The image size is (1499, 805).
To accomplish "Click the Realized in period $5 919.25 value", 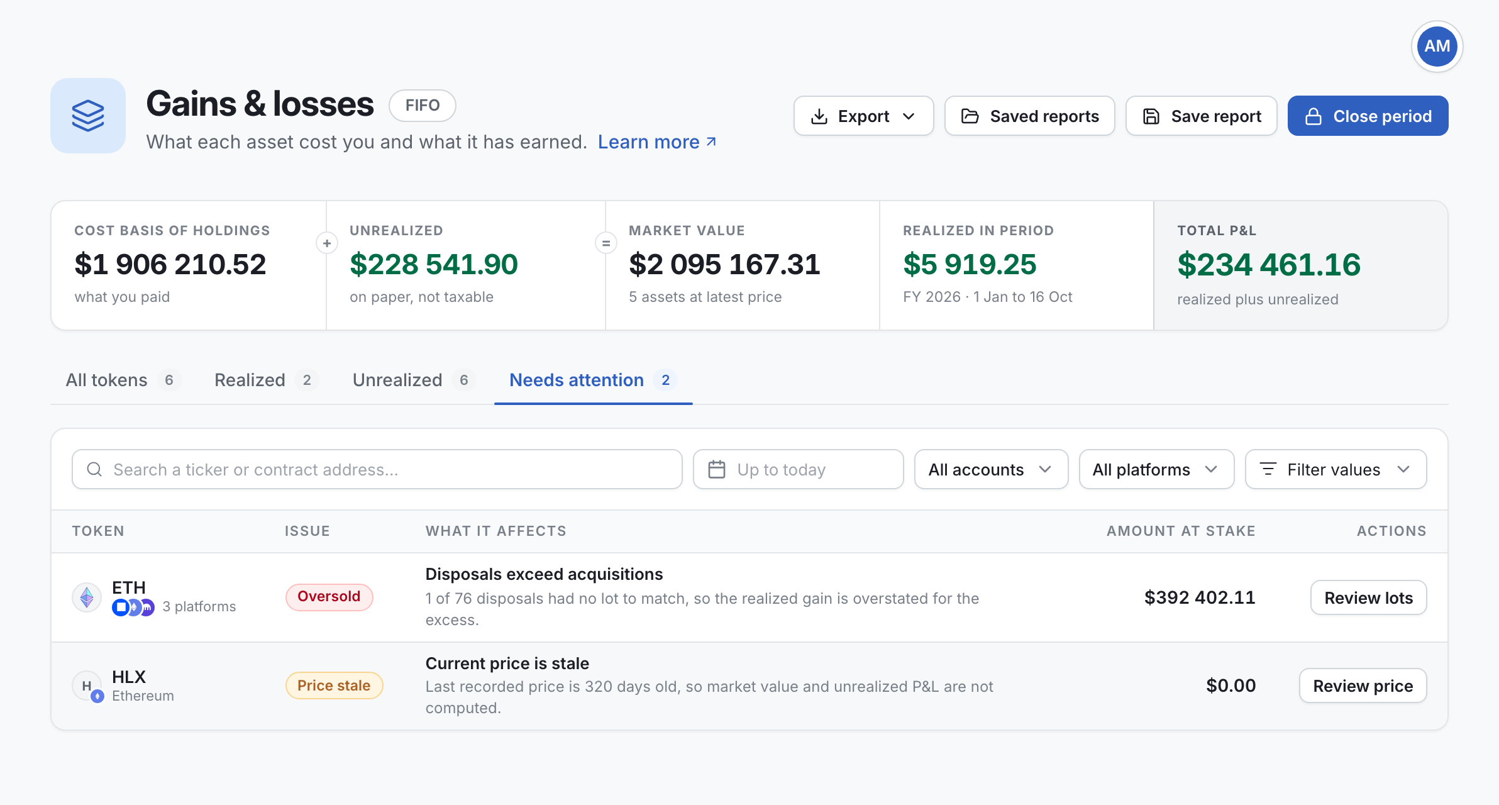I will (970, 264).
